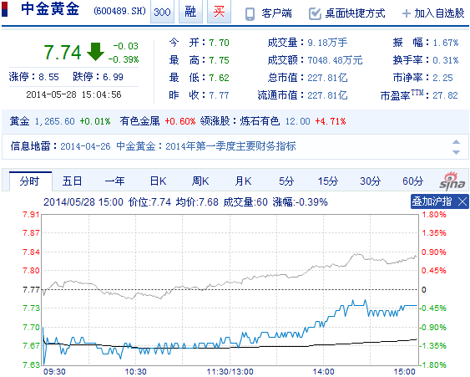Click the 中金黄金 stock title
This screenshot has height=377, width=470.
point(50,8)
